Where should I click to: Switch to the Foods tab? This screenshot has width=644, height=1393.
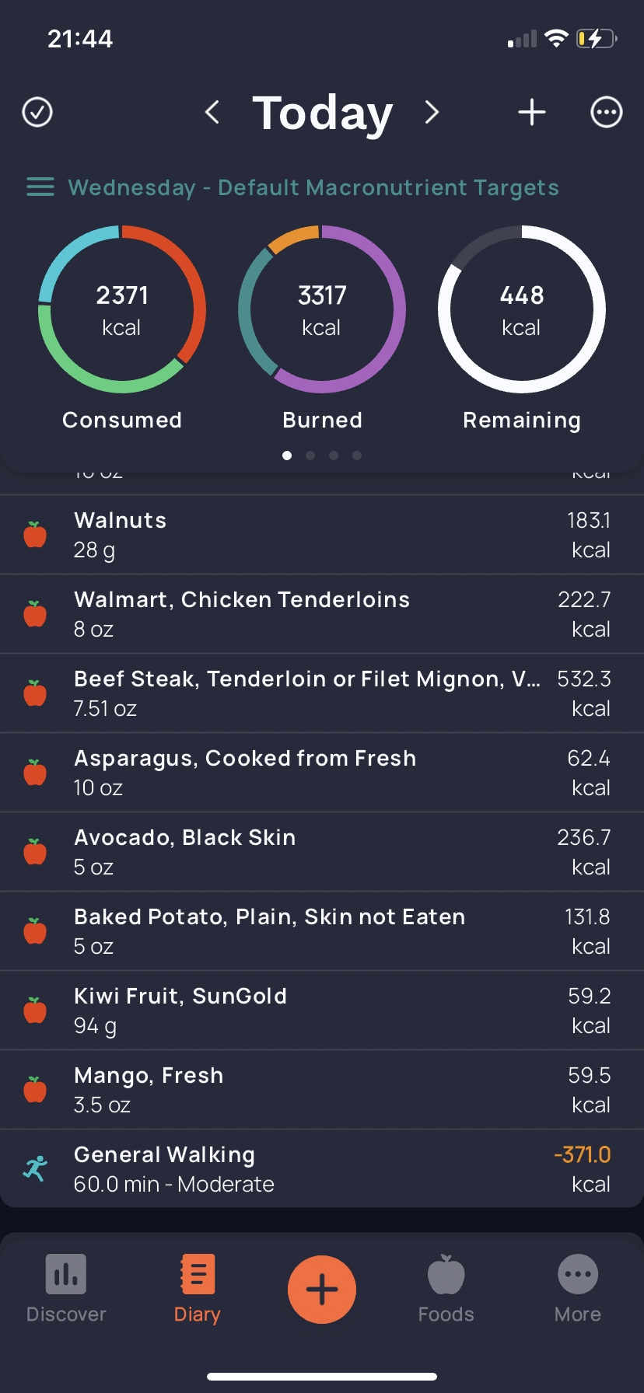[446, 1289]
